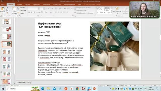
Task: Select slide 5 thumbnail
Action: tap(7, 52)
